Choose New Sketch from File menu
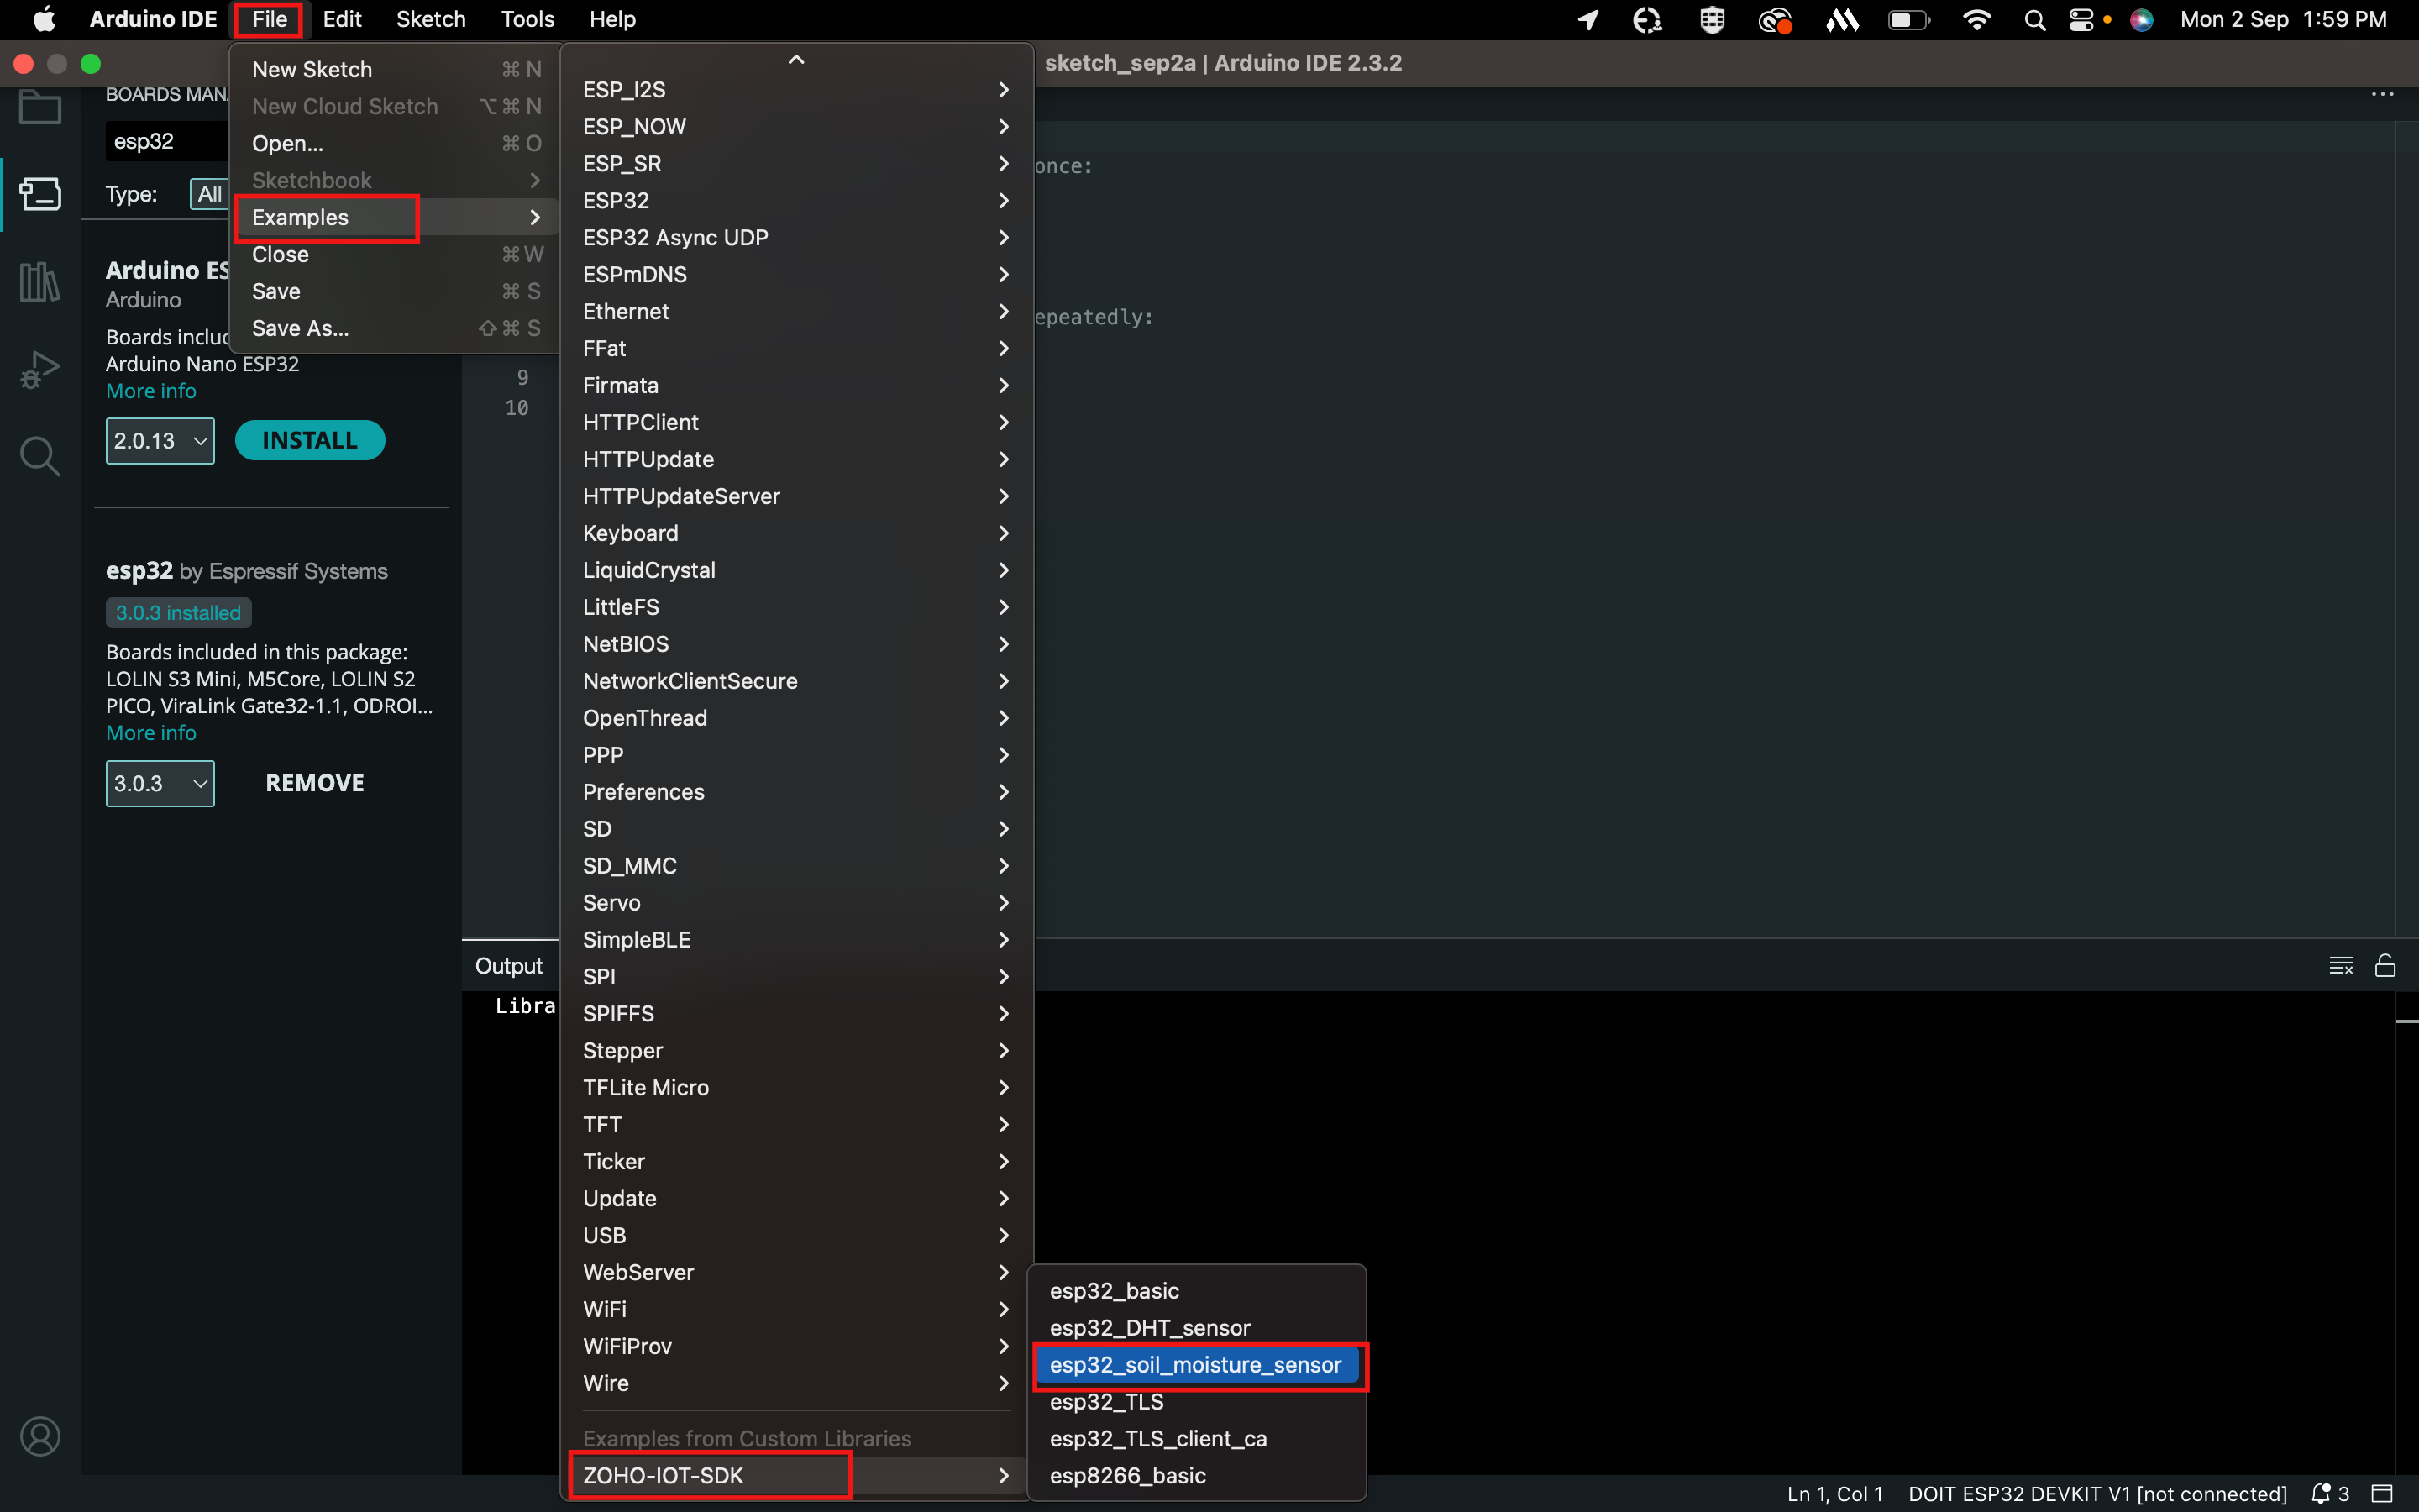2419x1512 pixels. [395, 69]
